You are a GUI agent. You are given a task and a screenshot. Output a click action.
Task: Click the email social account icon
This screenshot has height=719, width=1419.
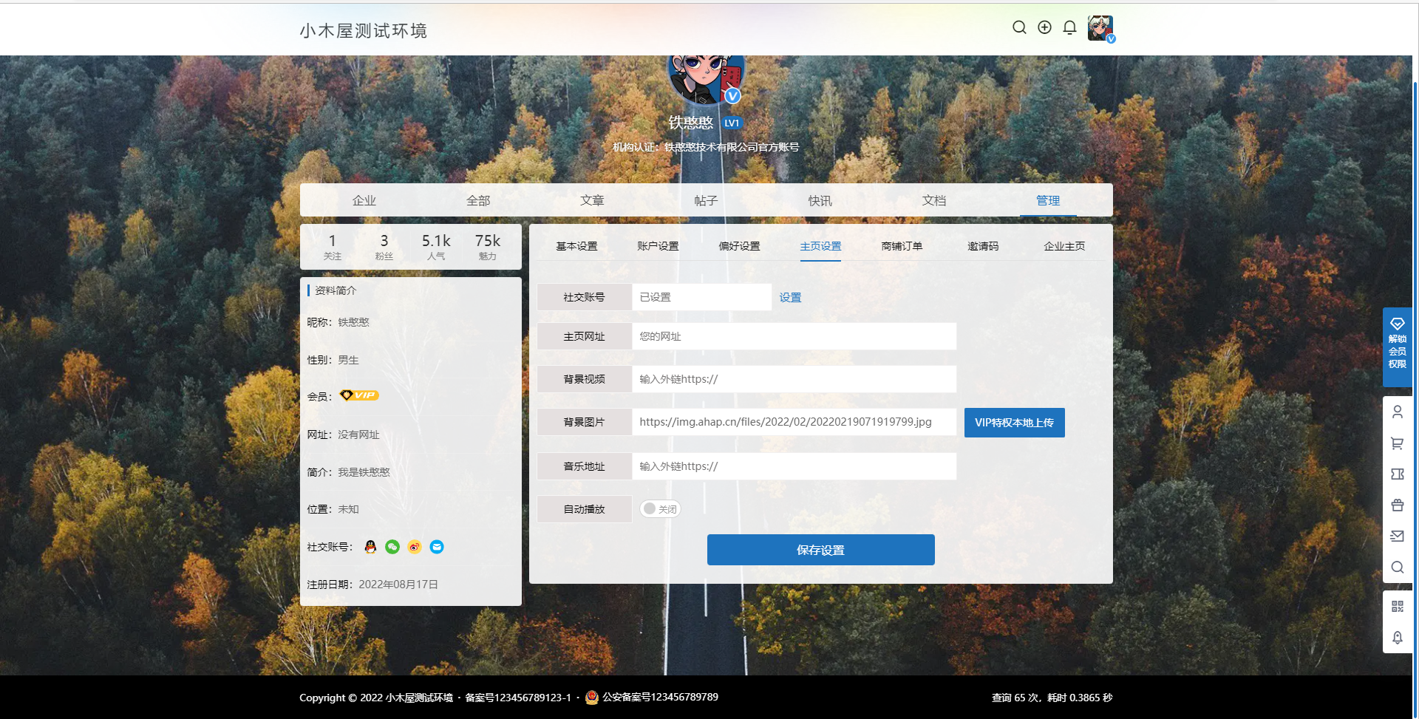437,547
